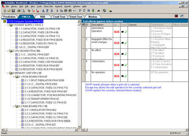This screenshot has width=189, height=136.
Task: Select 1.6 I.C., DIGITAL tree item
Action: pyautogui.click(x=34, y=47)
